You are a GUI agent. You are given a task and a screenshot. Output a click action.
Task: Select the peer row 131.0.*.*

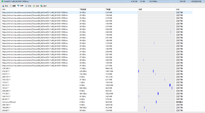tap(97, 82)
